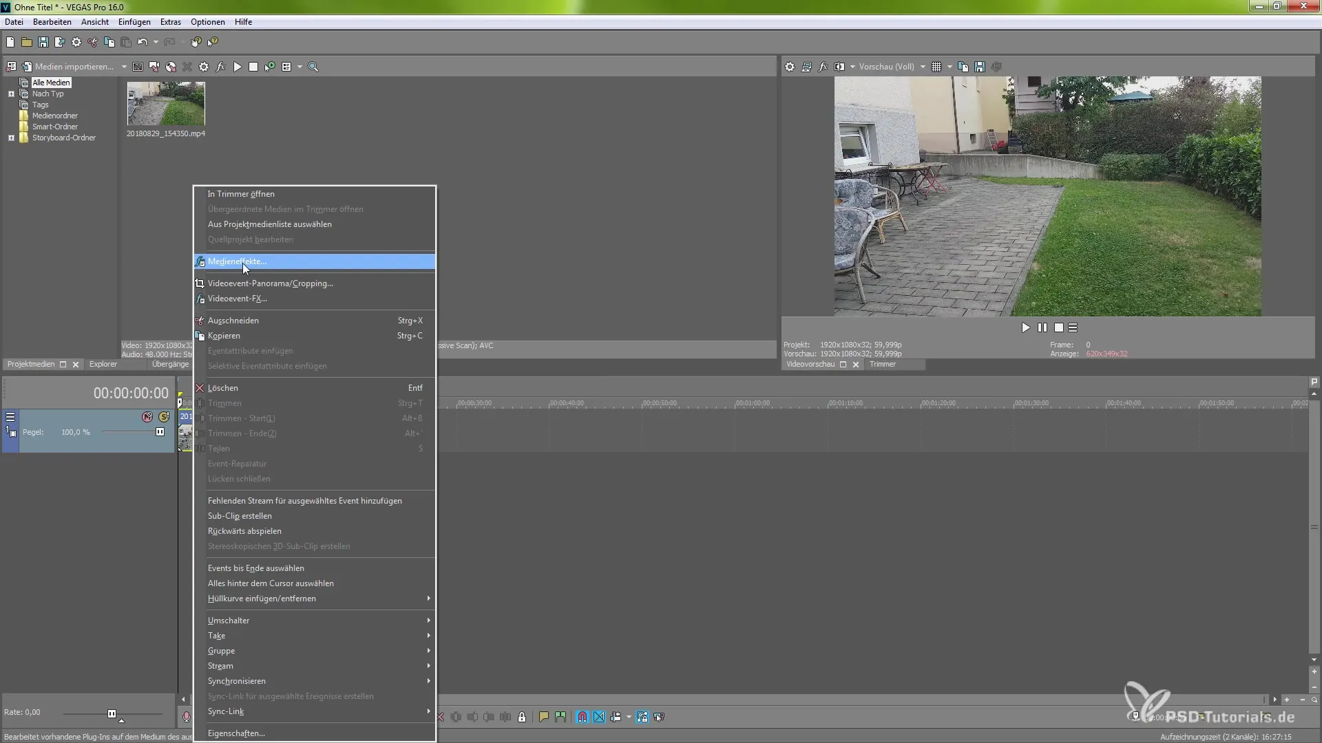Screen dimensions: 1322x743
Task: Play the video preview
Action: [1025, 327]
